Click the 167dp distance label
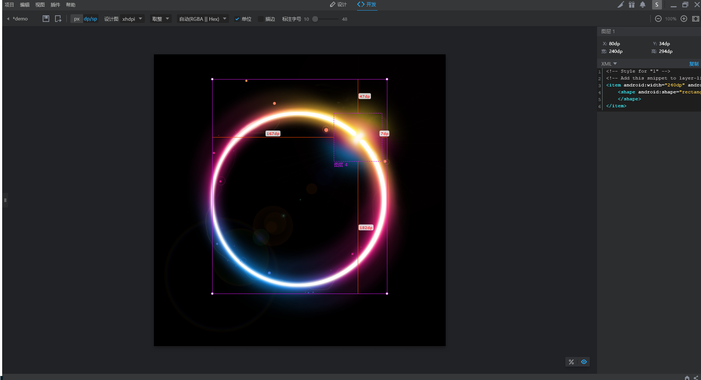 273,133
